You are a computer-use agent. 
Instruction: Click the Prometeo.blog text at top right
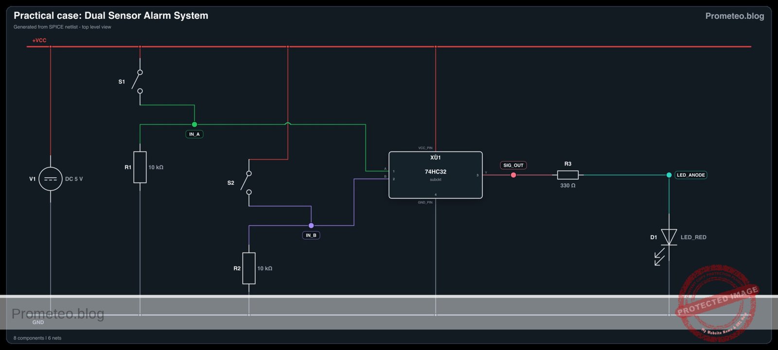click(735, 16)
